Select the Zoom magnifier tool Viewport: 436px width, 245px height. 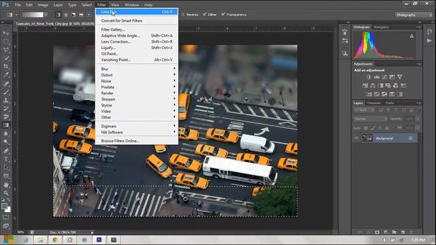(6, 193)
